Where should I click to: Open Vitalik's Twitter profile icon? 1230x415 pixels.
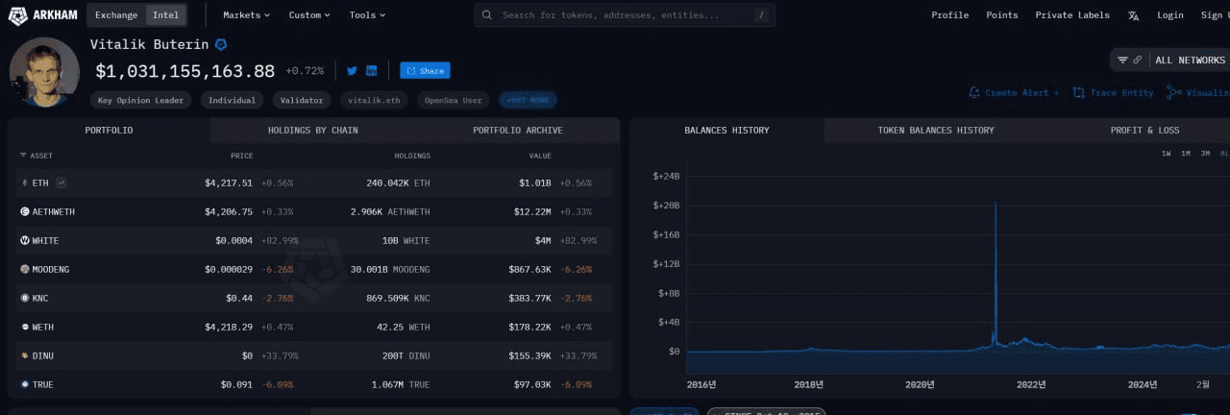pyautogui.click(x=352, y=70)
